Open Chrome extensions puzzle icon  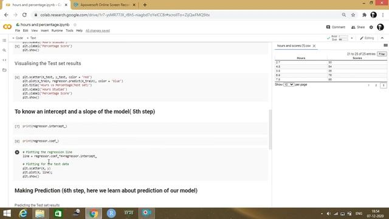(x=364, y=15)
